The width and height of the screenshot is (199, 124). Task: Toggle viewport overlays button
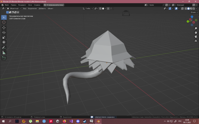click(176, 8)
